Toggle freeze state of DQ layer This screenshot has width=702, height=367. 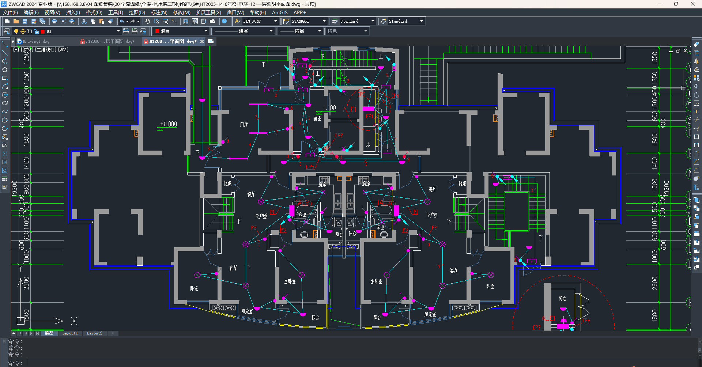pyautogui.click(x=23, y=31)
